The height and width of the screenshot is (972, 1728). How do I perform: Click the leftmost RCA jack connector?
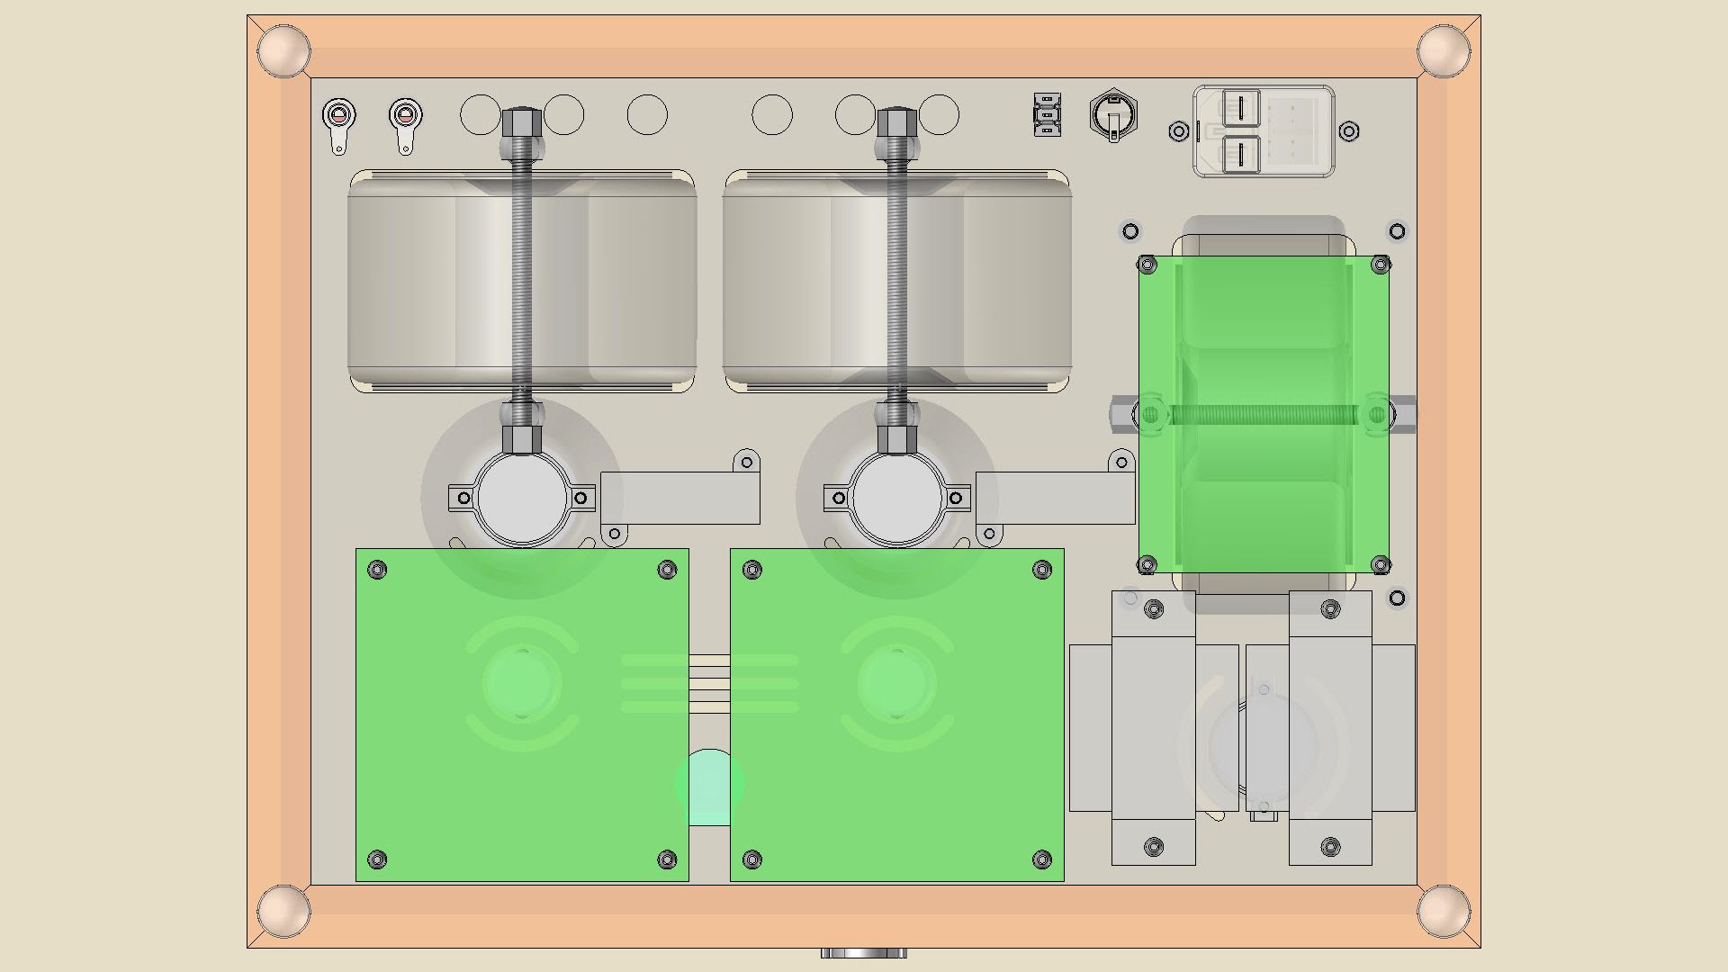(339, 115)
